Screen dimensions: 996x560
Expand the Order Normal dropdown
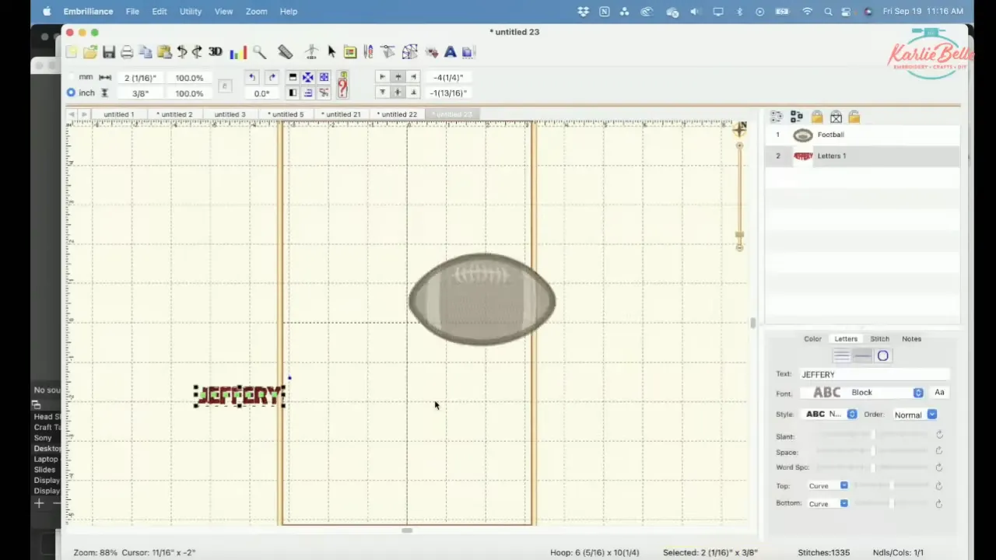(914, 415)
